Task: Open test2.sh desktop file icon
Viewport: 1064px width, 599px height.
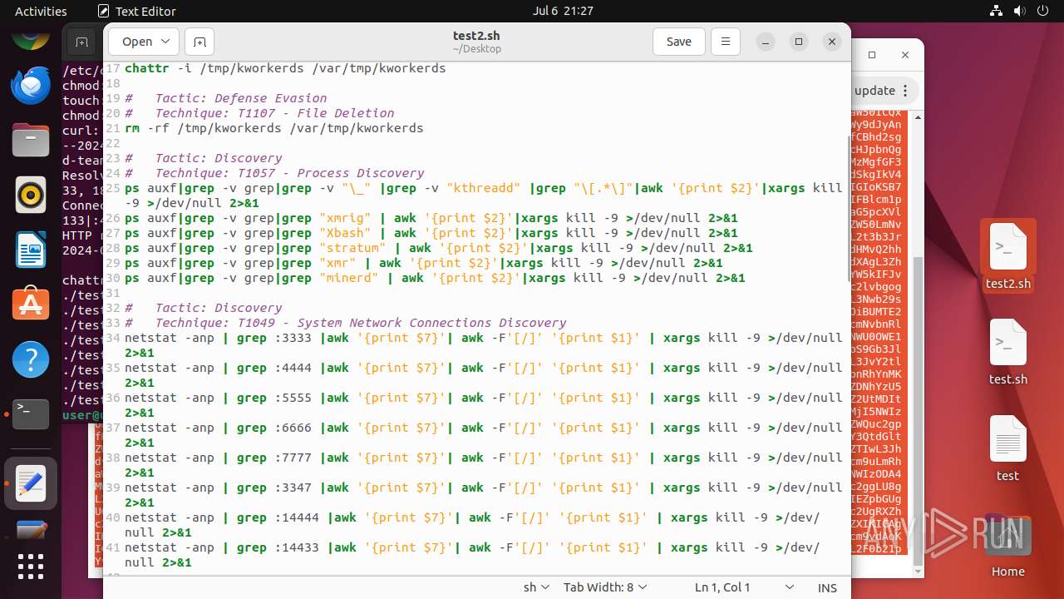Action: point(1008,256)
